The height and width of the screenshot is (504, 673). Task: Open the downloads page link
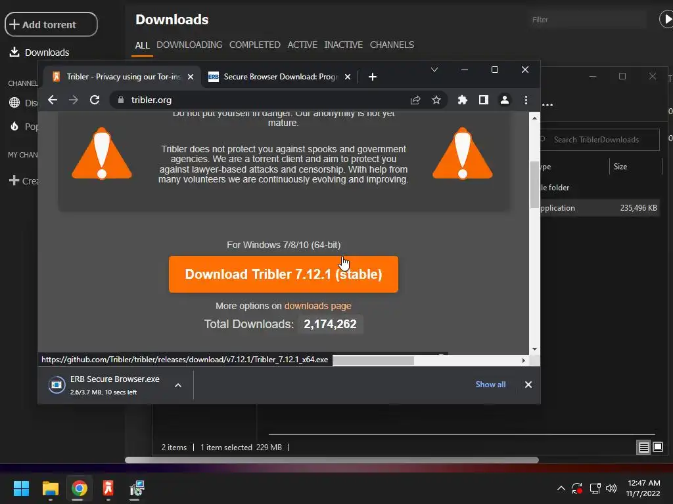click(317, 306)
